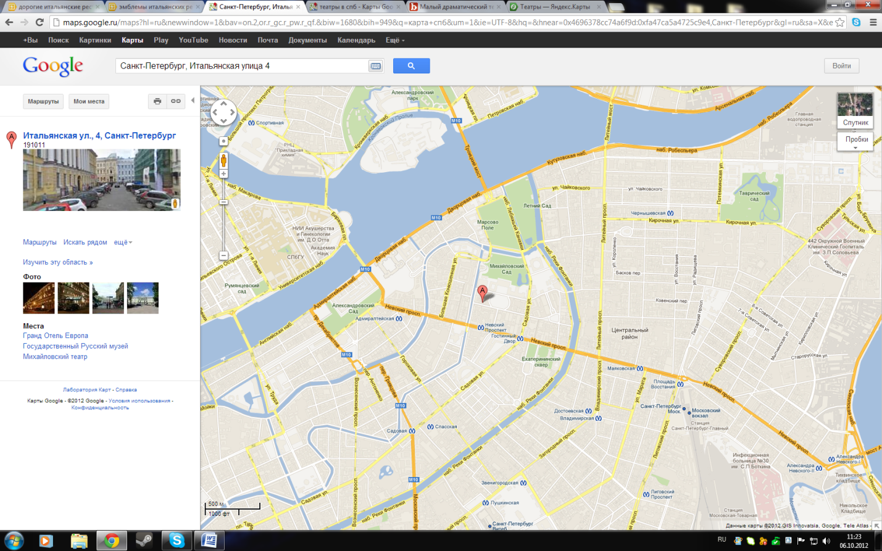
Task: Open Почта in the Google bar
Action: pyautogui.click(x=268, y=40)
